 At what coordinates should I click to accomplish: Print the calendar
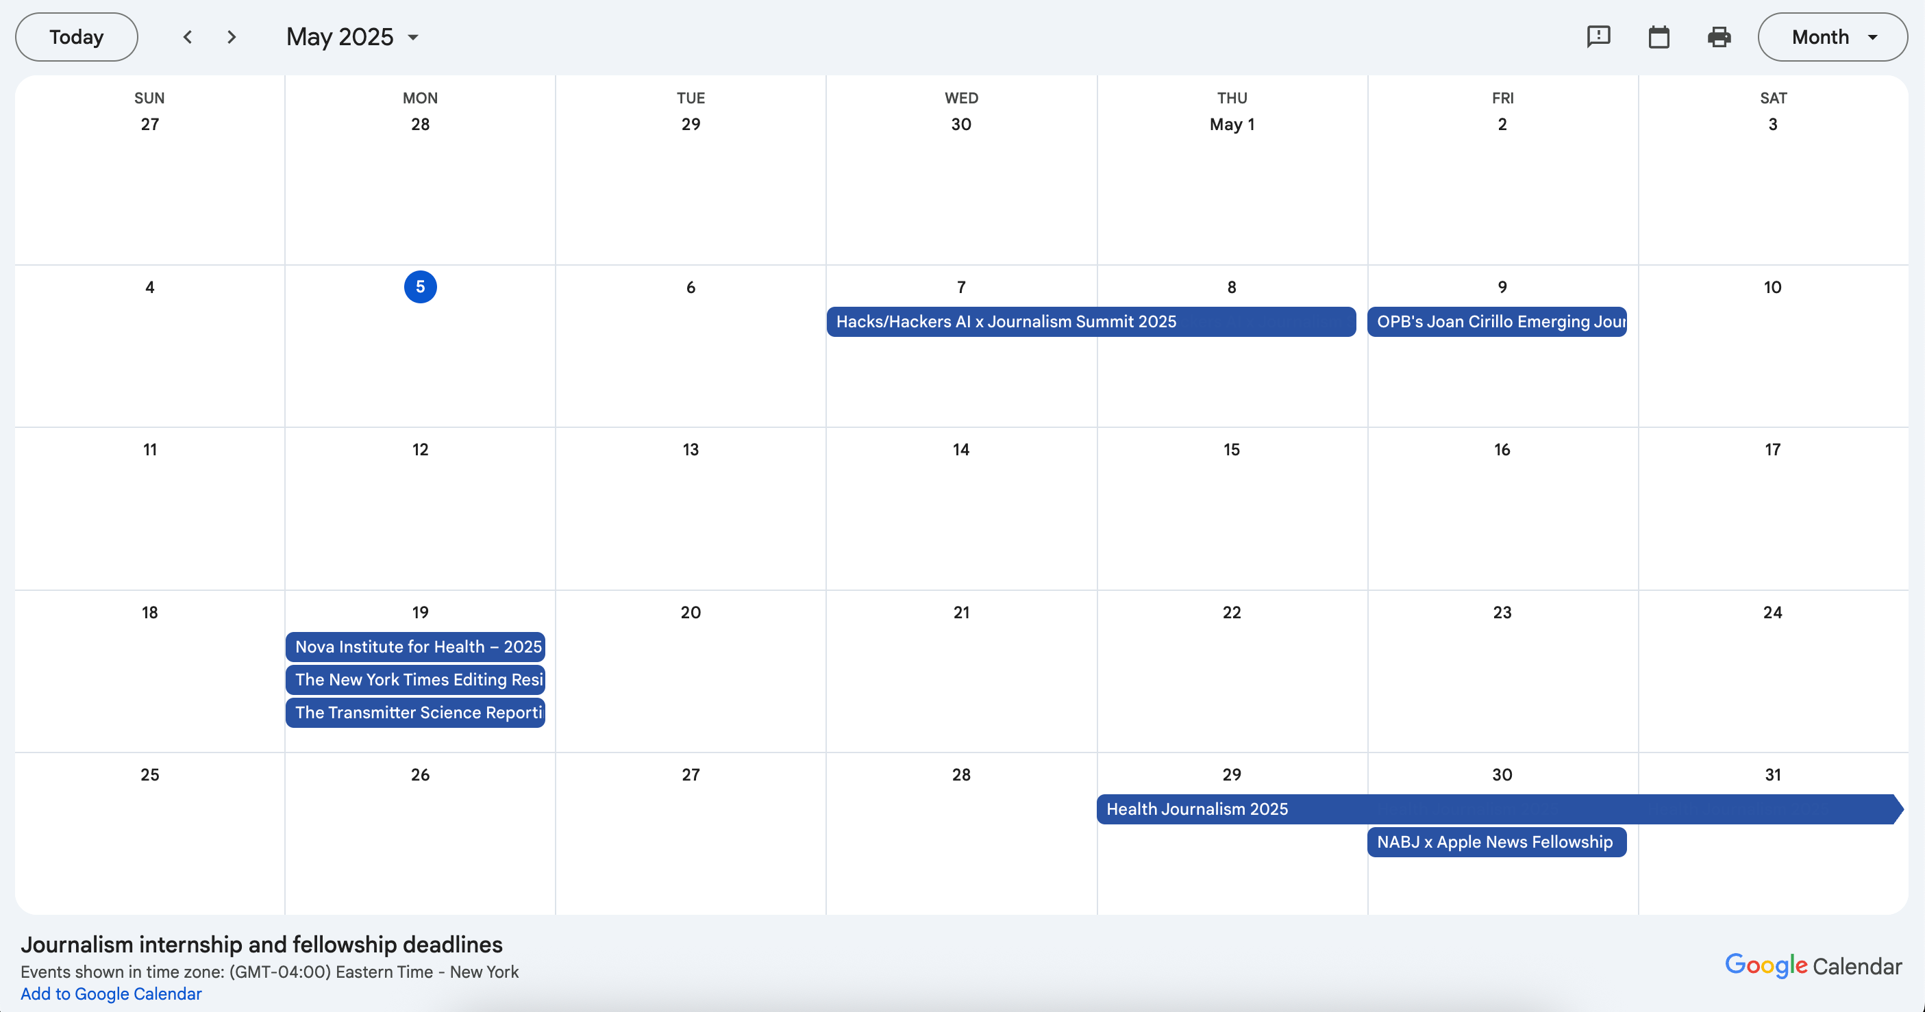pyautogui.click(x=1719, y=36)
